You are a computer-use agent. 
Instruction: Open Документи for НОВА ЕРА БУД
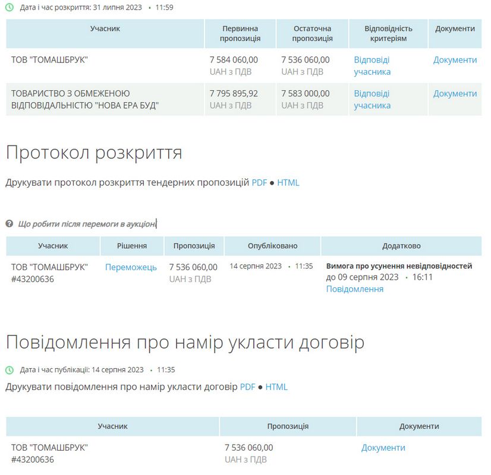[x=454, y=93]
